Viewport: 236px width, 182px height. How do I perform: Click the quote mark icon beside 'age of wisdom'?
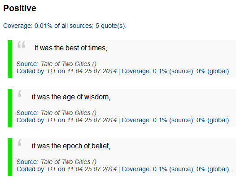tap(20, 93)
